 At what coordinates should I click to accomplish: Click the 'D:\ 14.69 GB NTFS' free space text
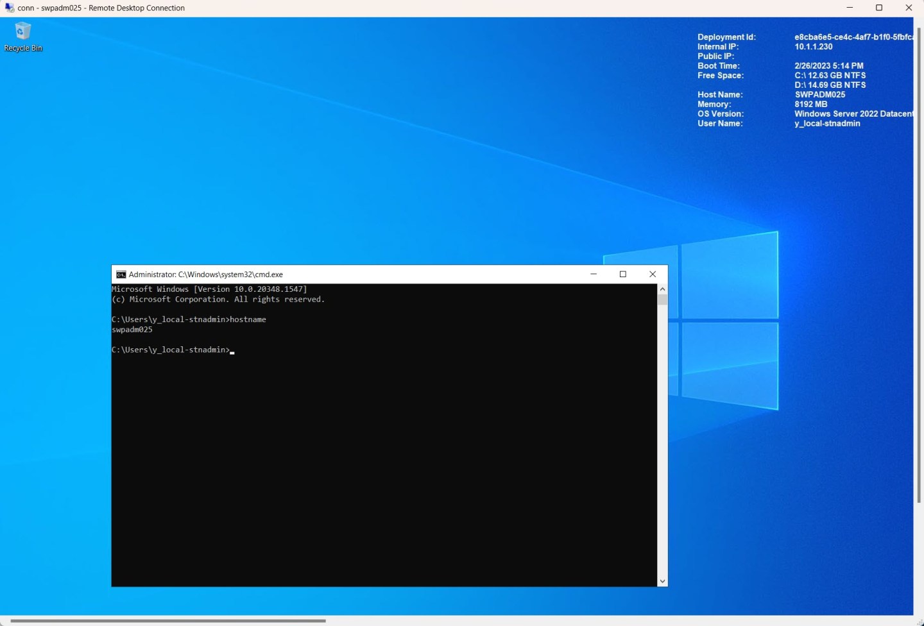point(830,85)
